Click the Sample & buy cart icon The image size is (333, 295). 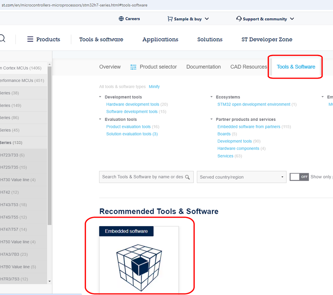170,19
